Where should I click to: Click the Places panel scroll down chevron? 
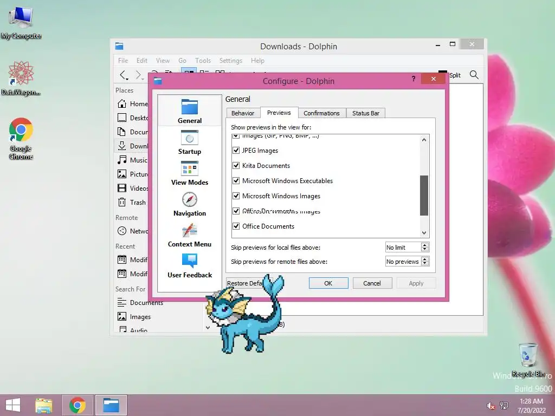(208, 328)
